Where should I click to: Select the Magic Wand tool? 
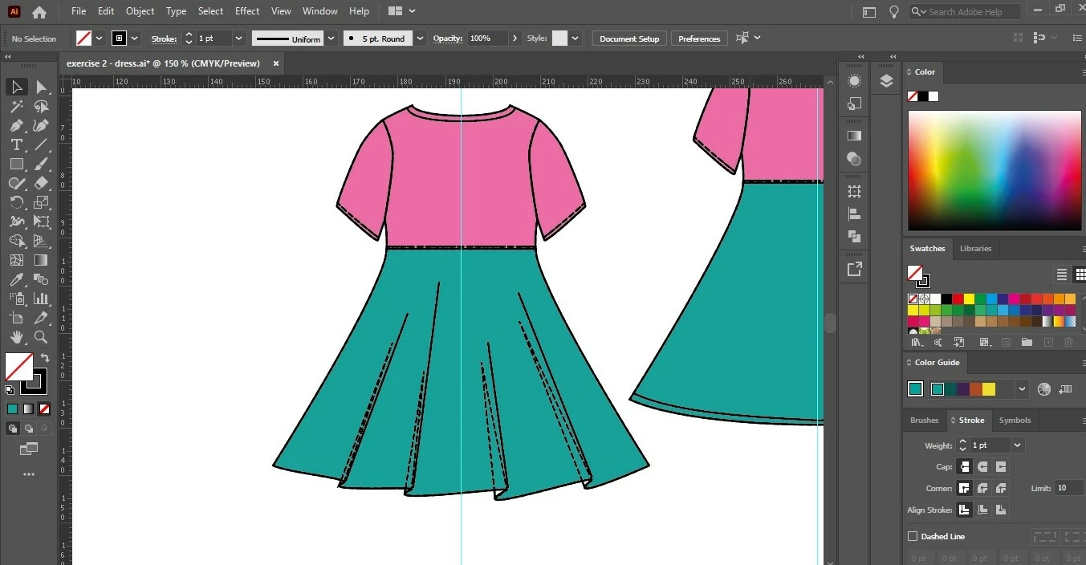(x=16, y=106)
